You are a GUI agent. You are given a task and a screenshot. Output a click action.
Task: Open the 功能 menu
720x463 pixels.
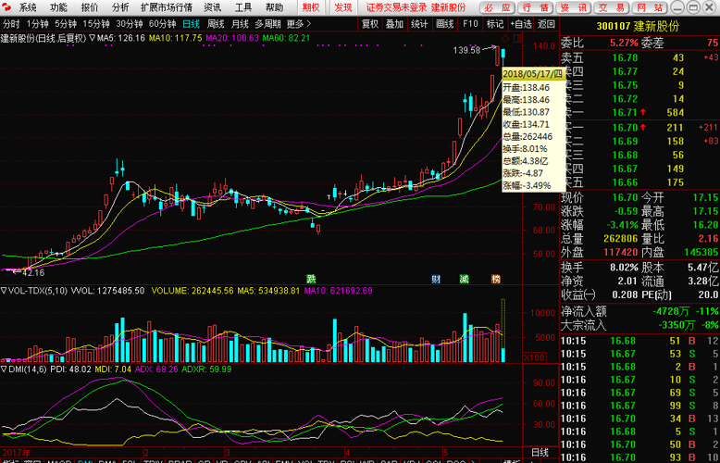pos(58,7)
